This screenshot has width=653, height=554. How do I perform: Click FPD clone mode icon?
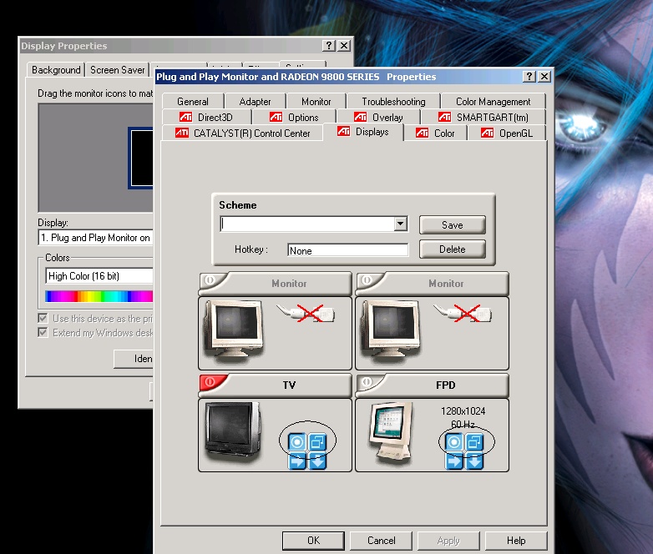(x=474, y=442)
